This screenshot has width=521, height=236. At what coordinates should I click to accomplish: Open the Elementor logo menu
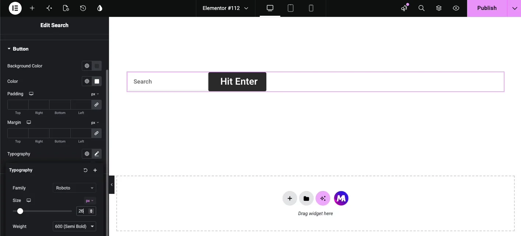click(15, 8)
